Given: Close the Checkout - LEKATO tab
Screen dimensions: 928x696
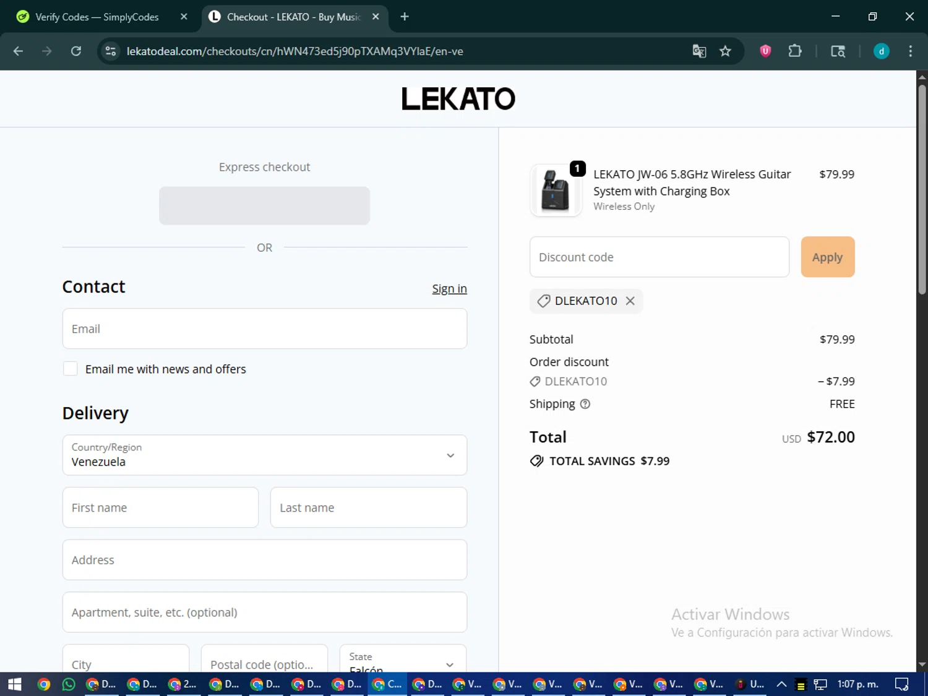Looking at the screenshot, I should click(376, 17).
